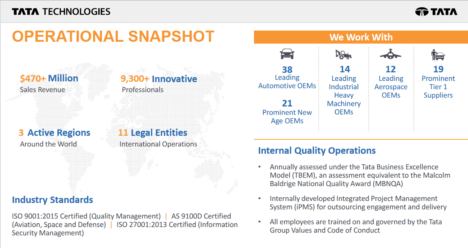The image size is (468, 248).
Task: Click ISO 27001:2013 Certified text
Action: 125,229
